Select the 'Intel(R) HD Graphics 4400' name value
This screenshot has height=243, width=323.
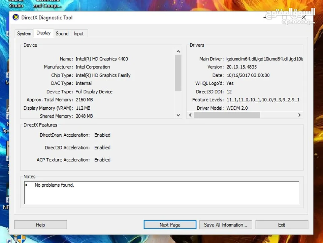tap(102, 59)
